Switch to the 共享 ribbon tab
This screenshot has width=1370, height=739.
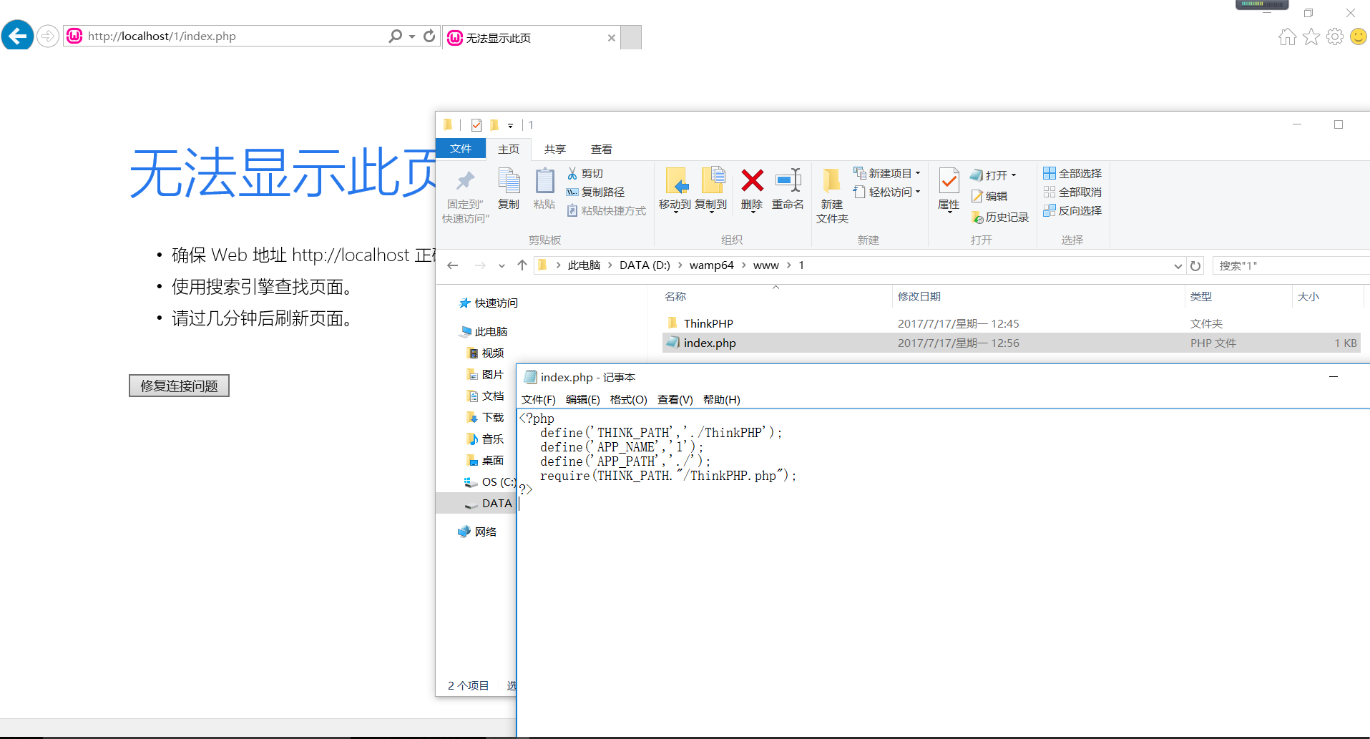[x=554, y=149]
